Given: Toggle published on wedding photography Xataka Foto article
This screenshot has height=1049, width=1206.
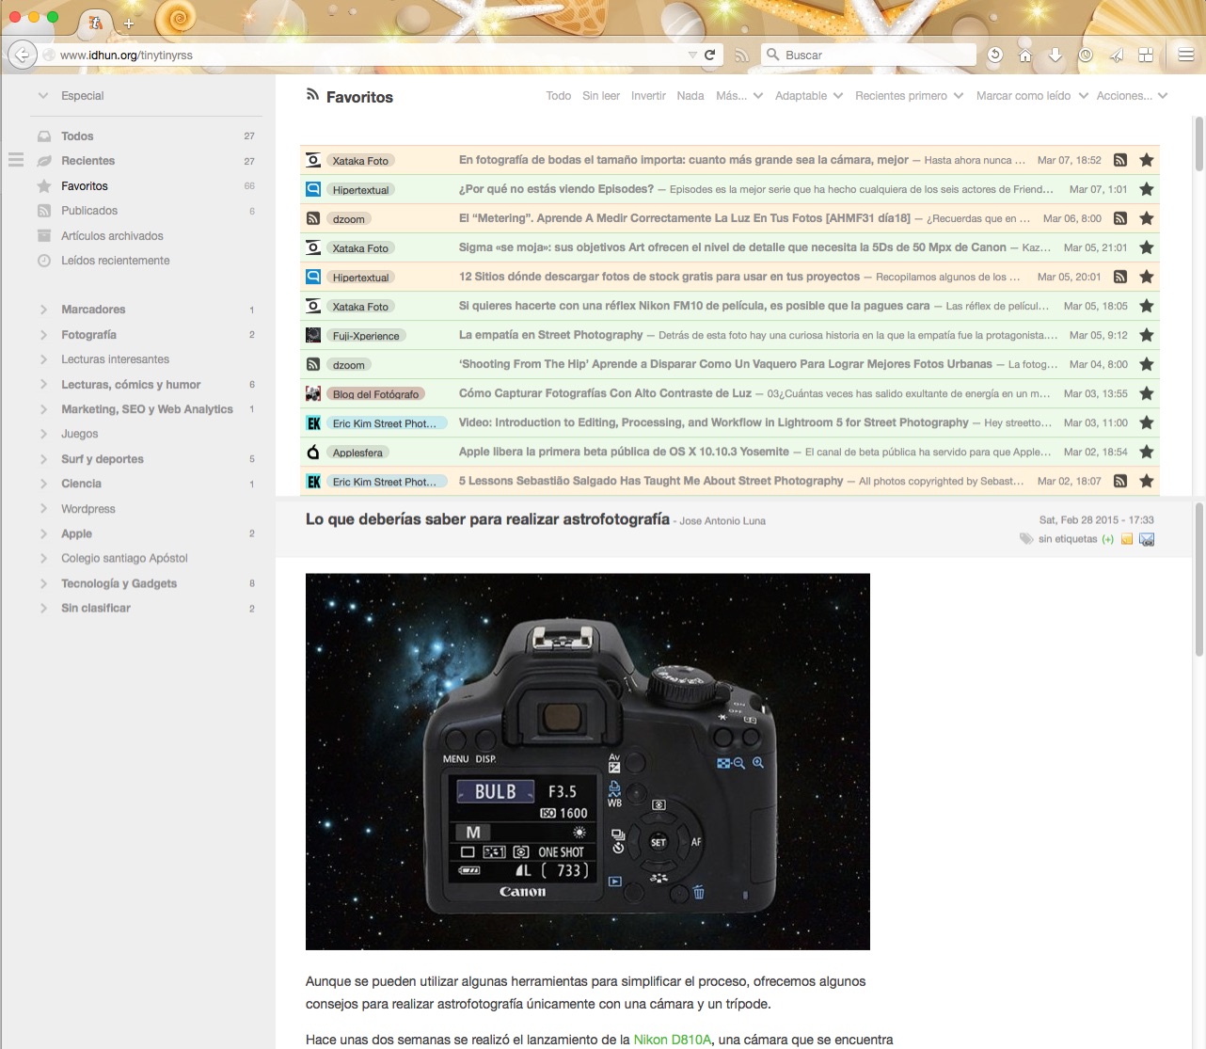Looking at the screenshot, I should (x=1120, y=160).
